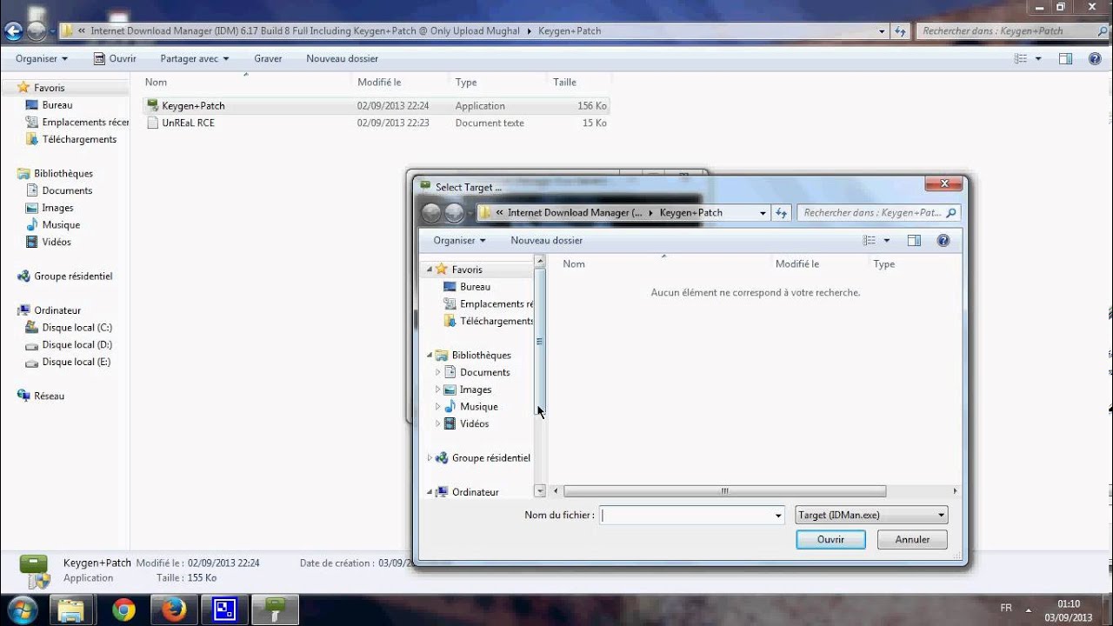Click refresh icon beside dialog address bar
1113x626 pixels.
point(781,213)
